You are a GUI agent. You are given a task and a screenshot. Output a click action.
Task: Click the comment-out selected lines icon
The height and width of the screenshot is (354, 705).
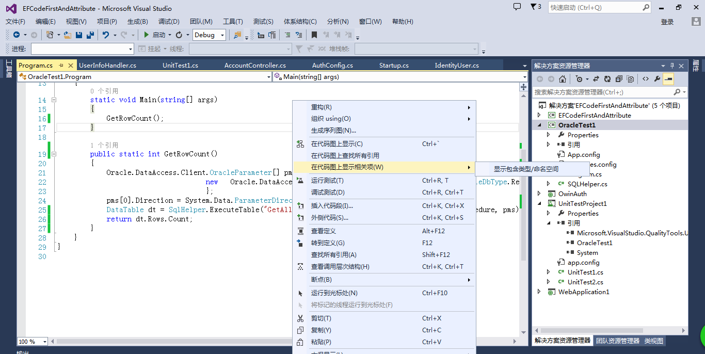coord(287,35)
